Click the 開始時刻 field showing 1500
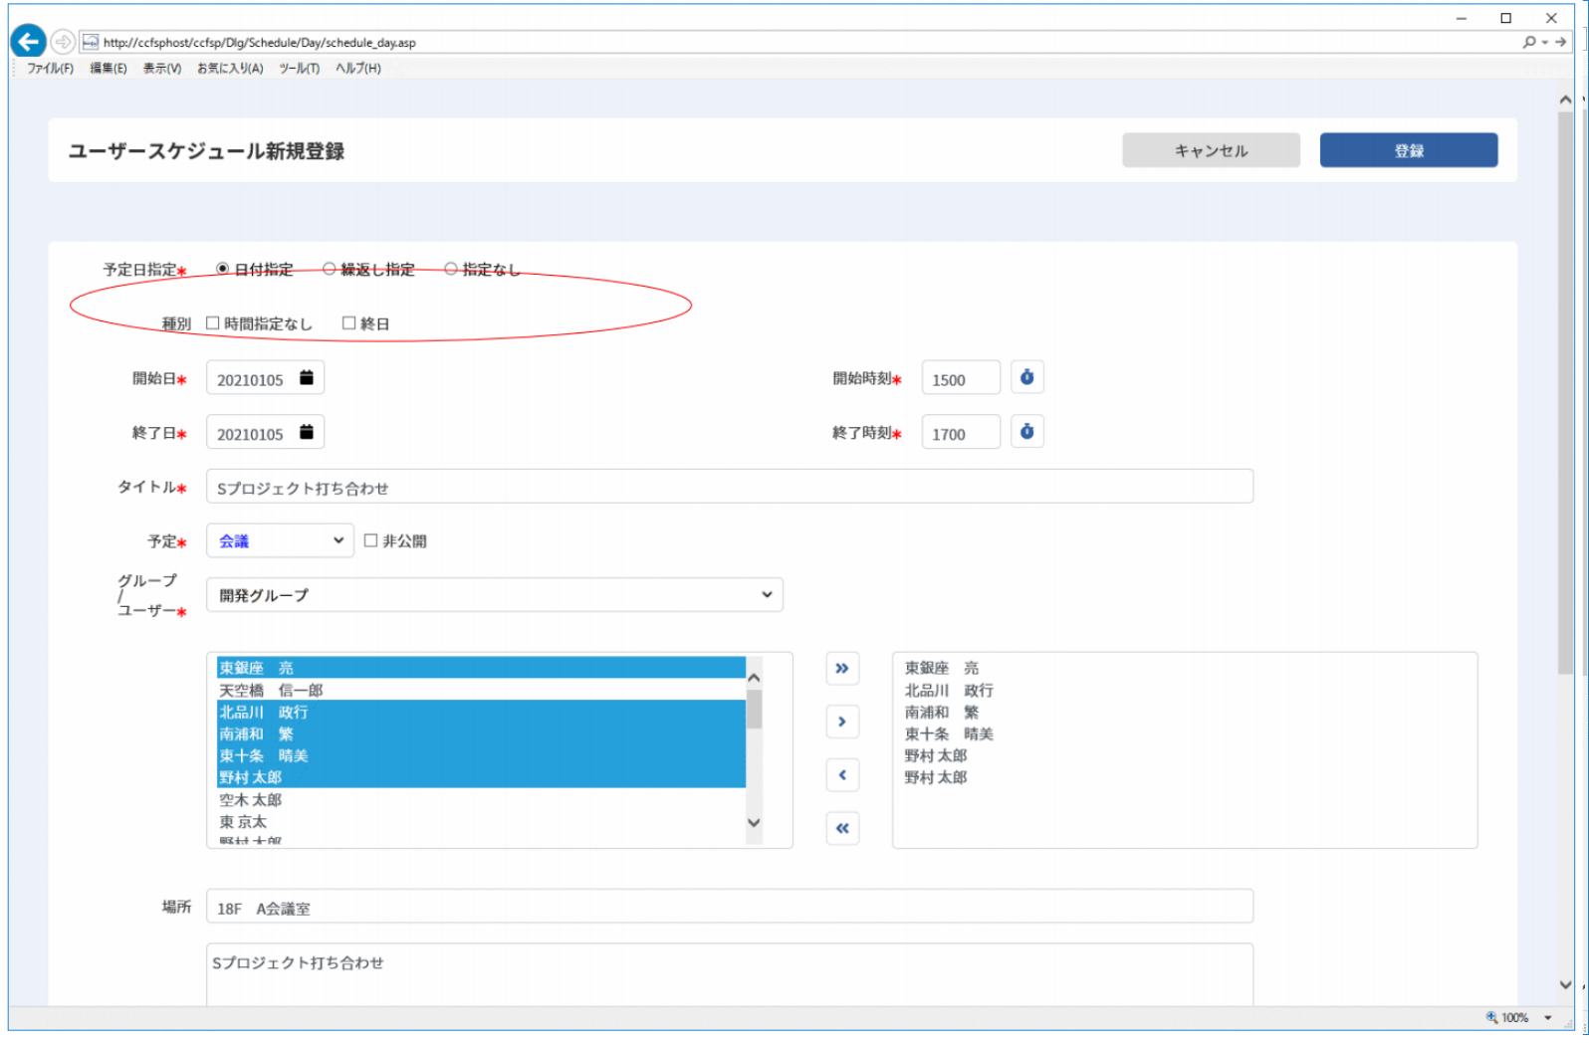Screen dimensions: 1589x1045 click(x=961, y=378)
